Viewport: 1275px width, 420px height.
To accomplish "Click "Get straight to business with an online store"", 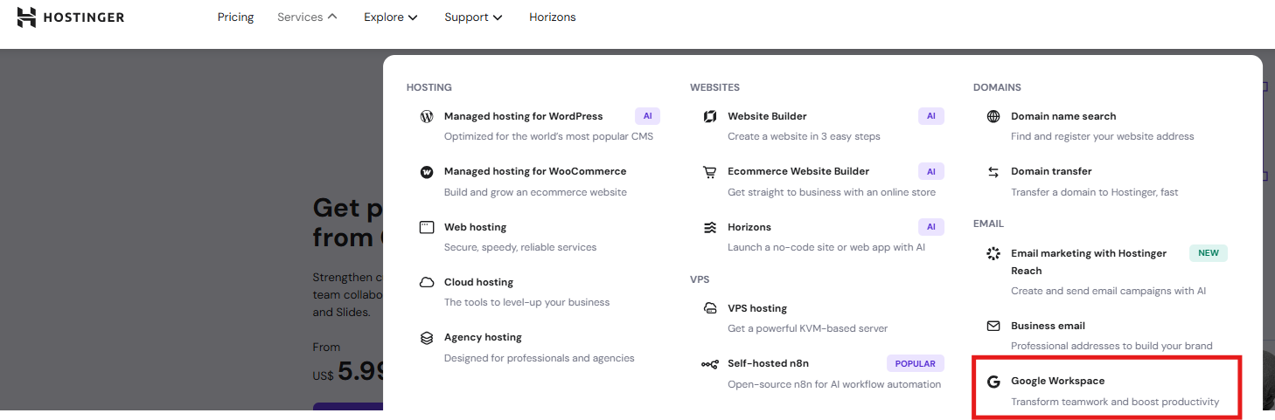I will coord(832,192).
